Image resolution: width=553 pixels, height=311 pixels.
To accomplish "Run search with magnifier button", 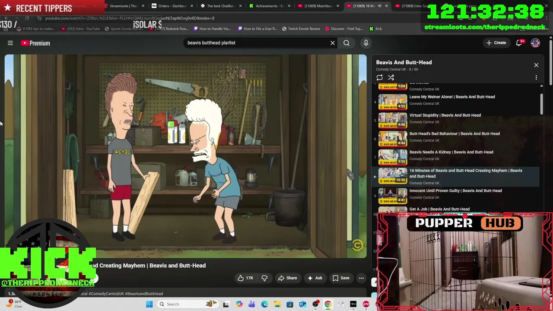I will tap(346, 43).
